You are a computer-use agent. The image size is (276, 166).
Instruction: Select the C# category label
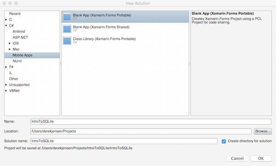11,26
